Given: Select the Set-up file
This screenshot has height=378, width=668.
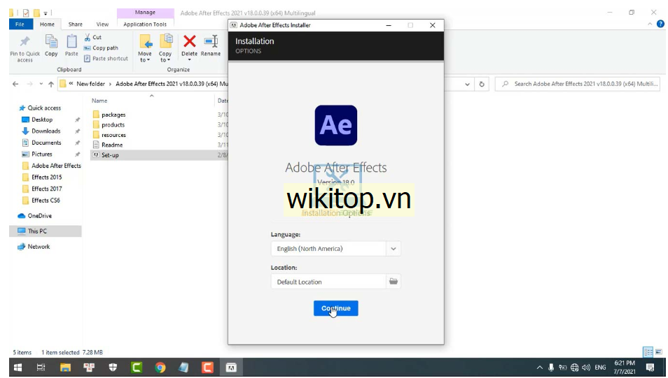Looking at the screenshot, I should [x=110, y=155].
